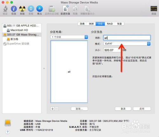Click the Eject (推出) toolbar icon
The width and height of the screenshot is (159, 137).
click(39, 9)
